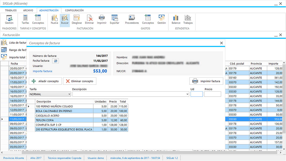Switch to the Trabajos ribbon tab
286x161 pixels.
pos(11,10)
